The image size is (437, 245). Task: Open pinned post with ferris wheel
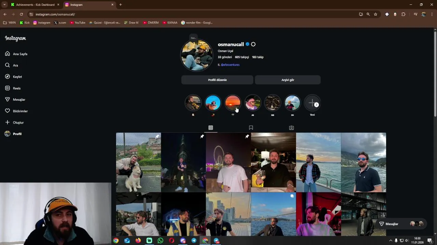[x=228, y=162]
